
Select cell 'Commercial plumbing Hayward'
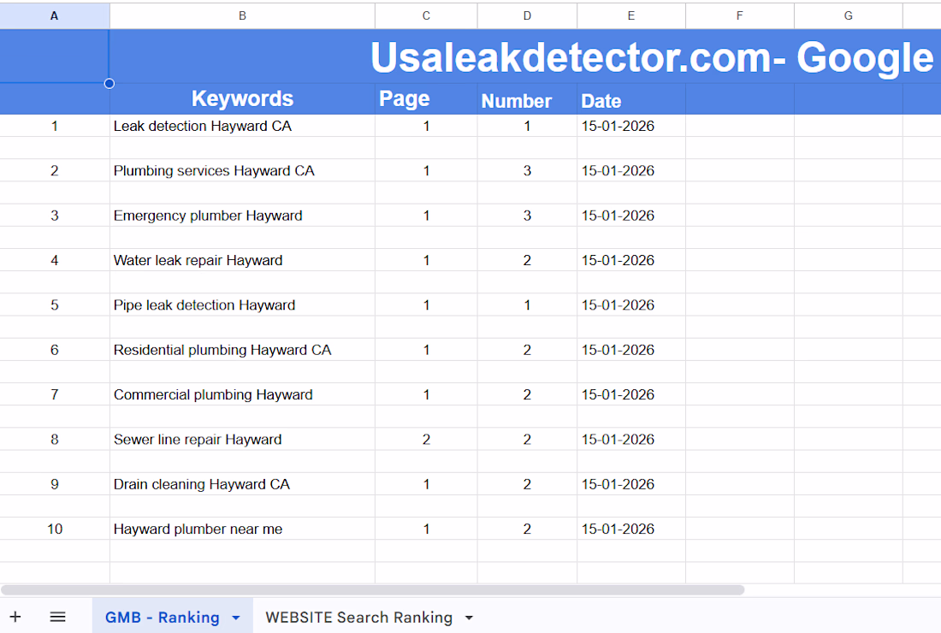pos(242,394)
